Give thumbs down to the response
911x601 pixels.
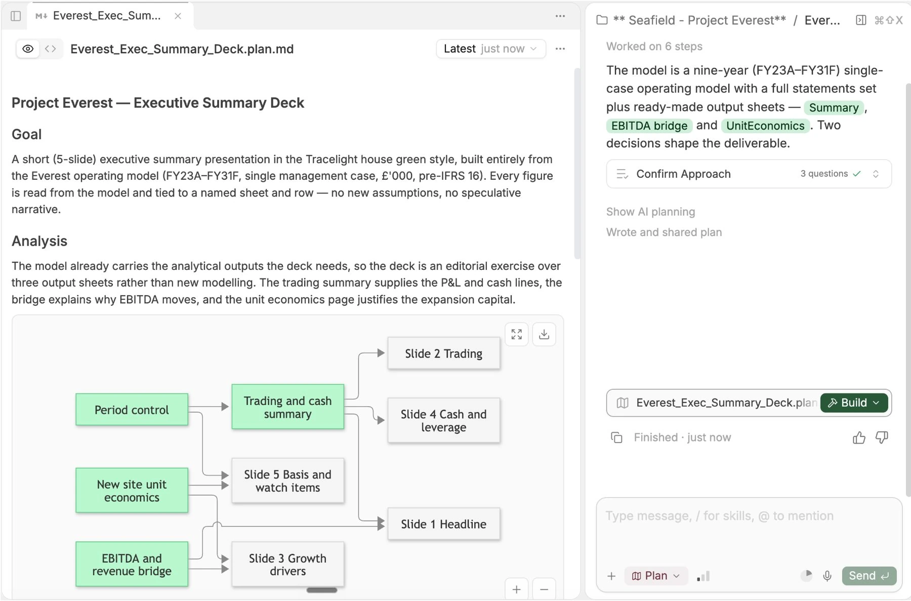882,437
